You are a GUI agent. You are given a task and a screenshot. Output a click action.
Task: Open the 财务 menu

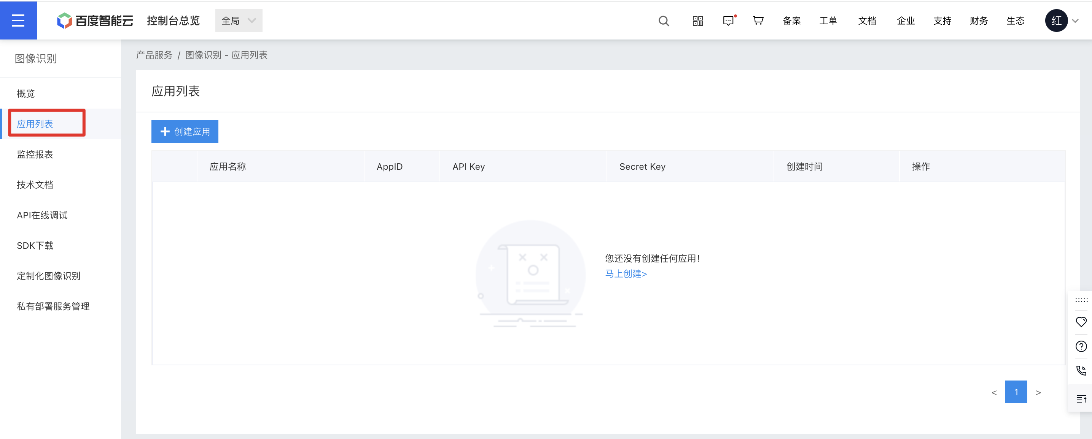click(x=979, y=21)
